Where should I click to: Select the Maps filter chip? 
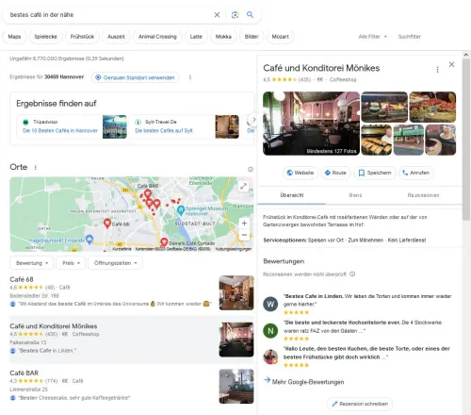point(14,37)
